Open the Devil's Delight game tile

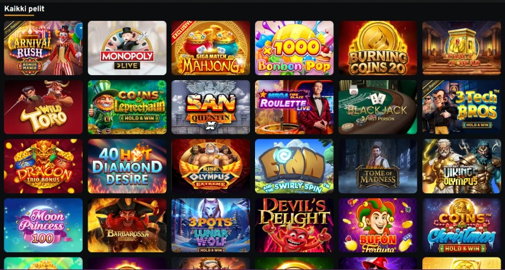click(x=294, y=225)
